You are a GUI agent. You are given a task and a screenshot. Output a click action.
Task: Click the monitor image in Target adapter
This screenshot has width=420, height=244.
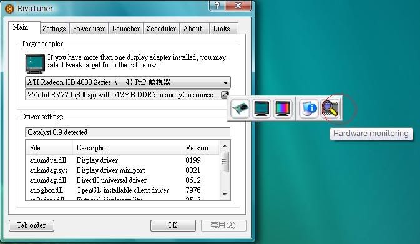[35, 64]
